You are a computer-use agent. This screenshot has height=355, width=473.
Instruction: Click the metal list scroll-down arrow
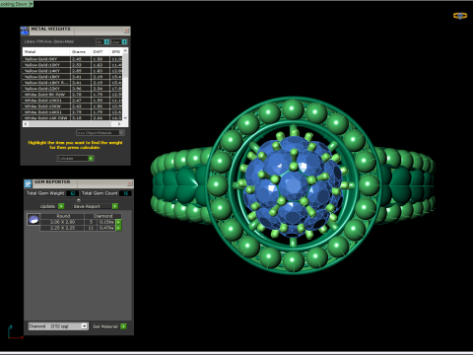pos(125,117)
